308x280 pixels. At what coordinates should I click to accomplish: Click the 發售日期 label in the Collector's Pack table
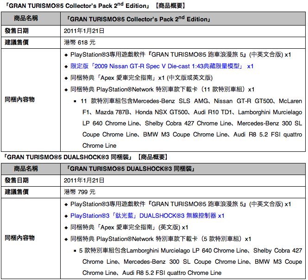[17, 31]
